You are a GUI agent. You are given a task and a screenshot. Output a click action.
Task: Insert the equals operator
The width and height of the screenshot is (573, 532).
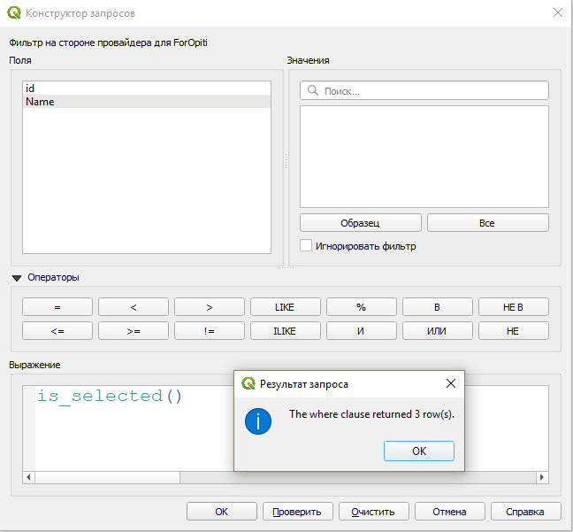(x=57, y=307)
